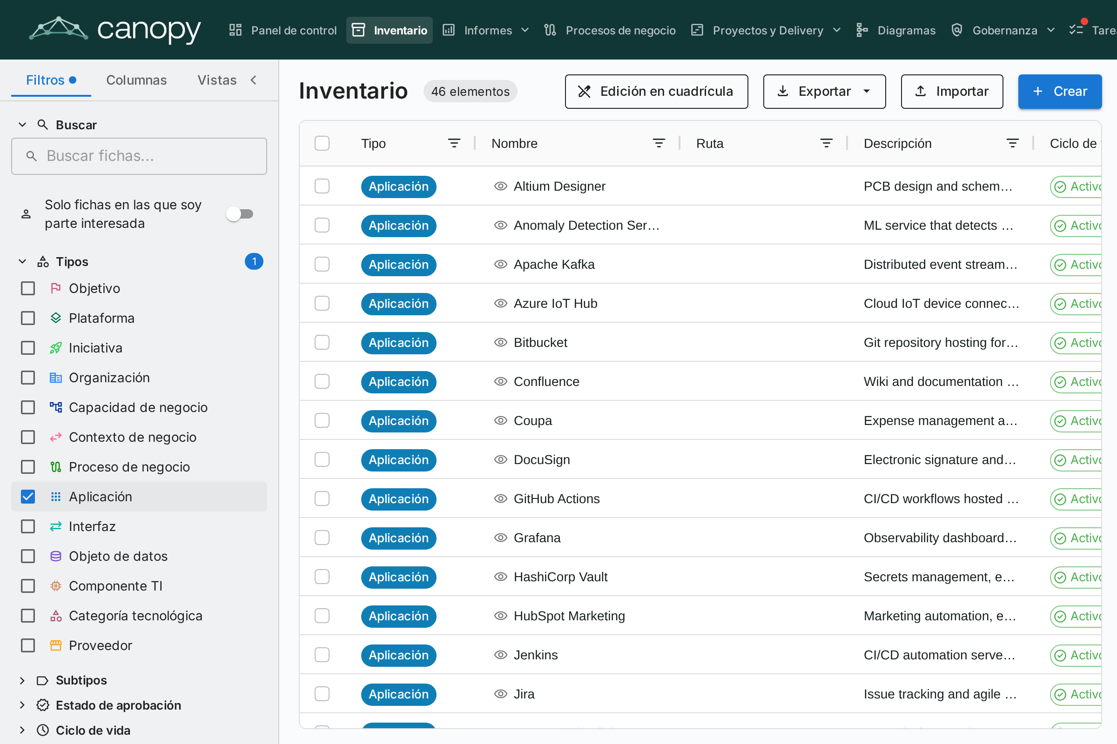Enable the Iniciativa type filter
This screenshot has width=1117, height=744.
[28, 348]
